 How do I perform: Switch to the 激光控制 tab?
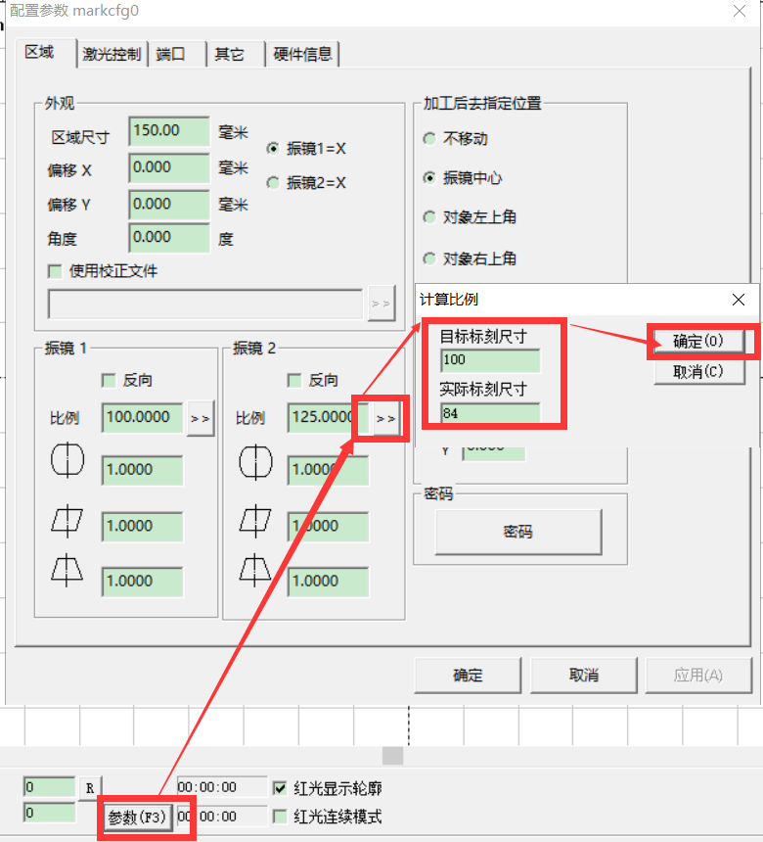tap(112, 54)
